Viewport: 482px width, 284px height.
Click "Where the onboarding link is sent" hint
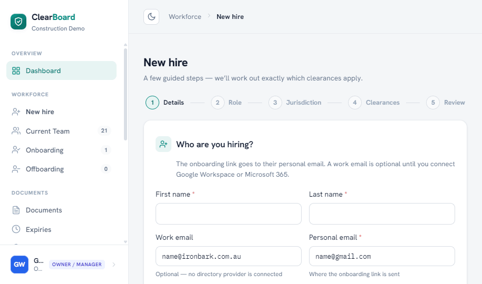click(x=354, y=274)
